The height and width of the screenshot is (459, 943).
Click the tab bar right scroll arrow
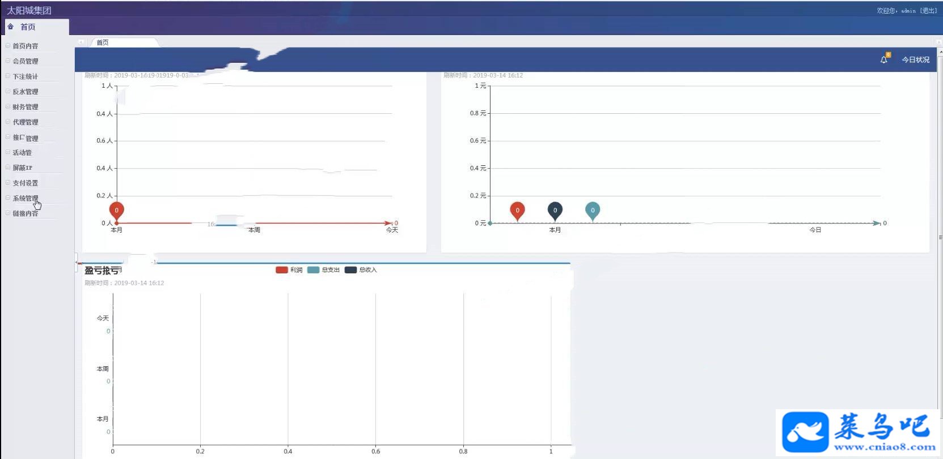pos(939,42)
